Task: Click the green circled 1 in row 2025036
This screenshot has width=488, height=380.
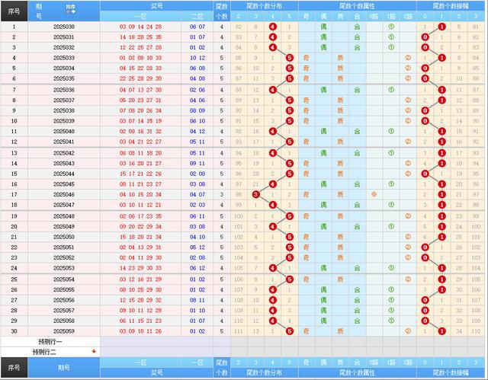Action: (x=391, y=90)
